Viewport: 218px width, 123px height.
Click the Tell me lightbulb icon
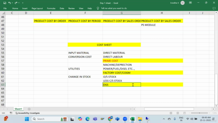98,8
